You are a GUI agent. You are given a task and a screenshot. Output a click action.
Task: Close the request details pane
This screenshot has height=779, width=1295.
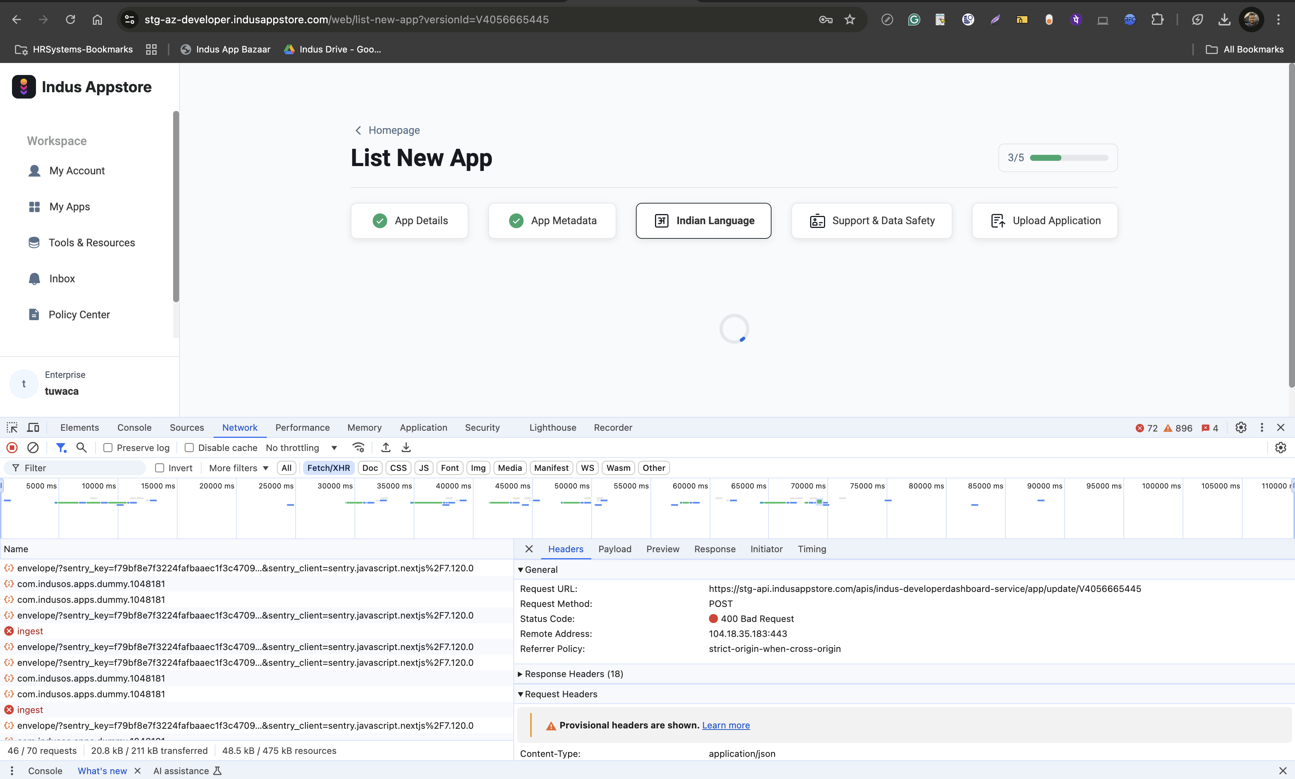(529, 548)
